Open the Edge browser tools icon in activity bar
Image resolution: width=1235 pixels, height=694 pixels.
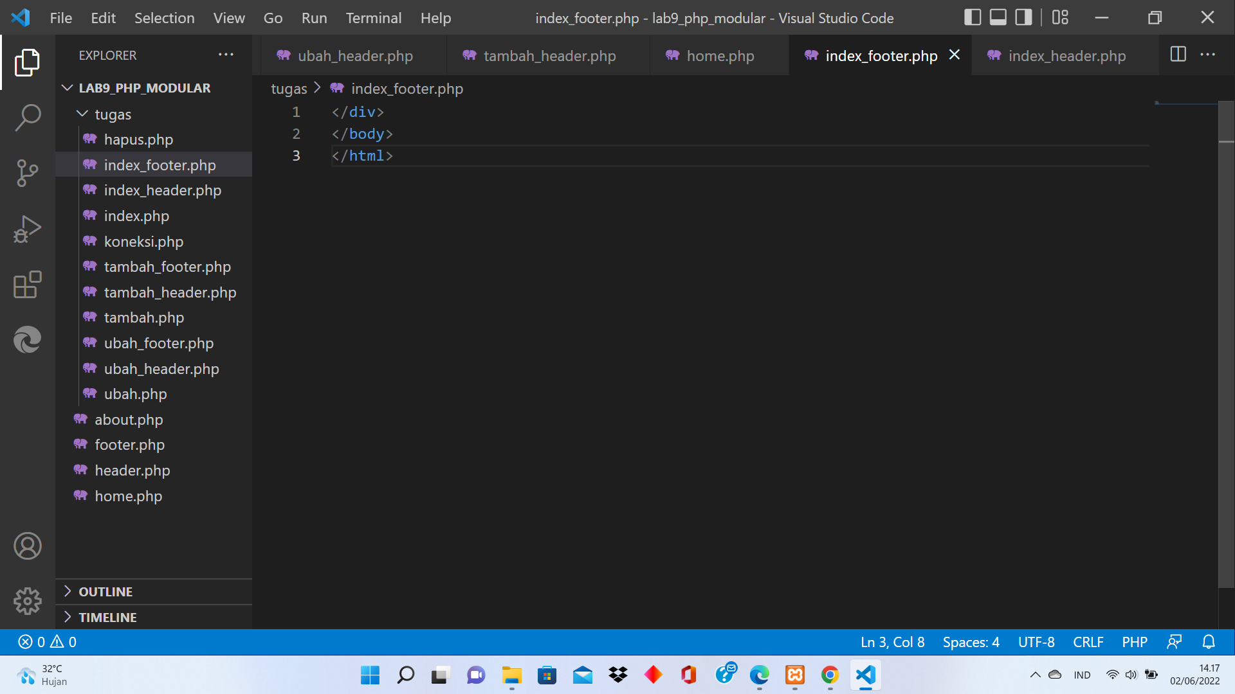pos(27,340)
